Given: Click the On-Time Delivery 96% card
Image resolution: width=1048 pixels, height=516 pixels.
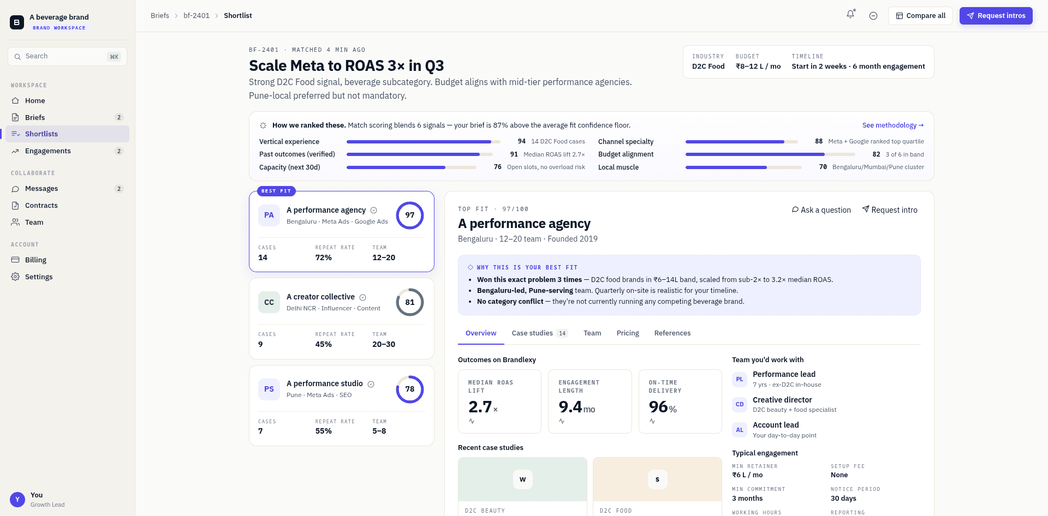Looking at the screenshot, I should tap(680, 401).
